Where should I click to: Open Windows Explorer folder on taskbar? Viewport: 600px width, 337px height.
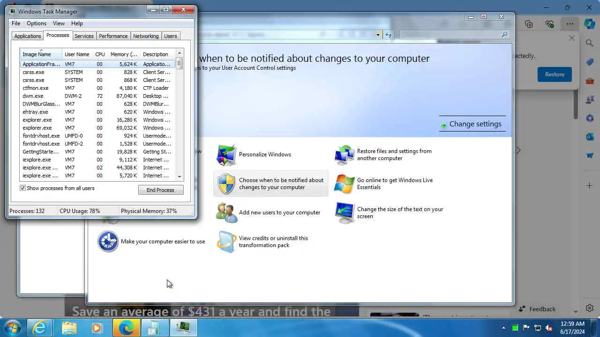click(69, 328)
